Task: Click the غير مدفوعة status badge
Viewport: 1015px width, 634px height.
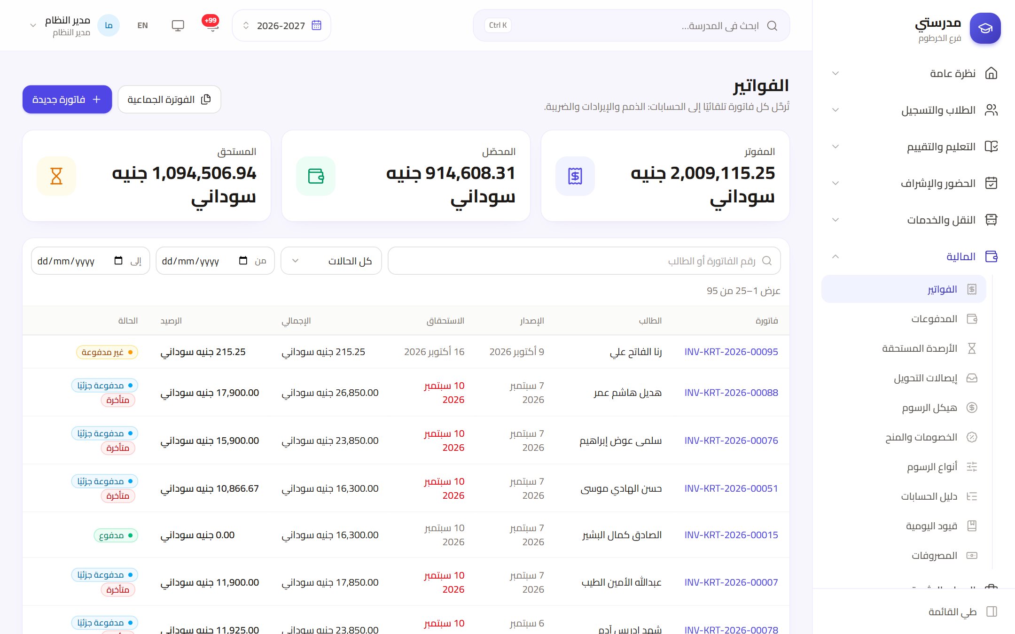Action: pyautogui.click(x=107, y=352)
